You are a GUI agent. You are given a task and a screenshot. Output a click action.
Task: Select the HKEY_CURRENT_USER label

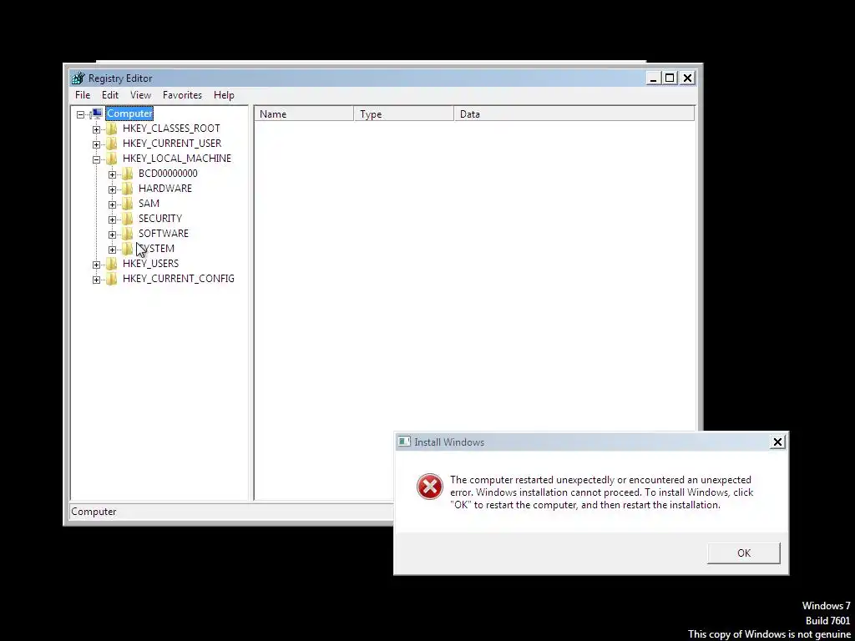[x=172, y=144]
